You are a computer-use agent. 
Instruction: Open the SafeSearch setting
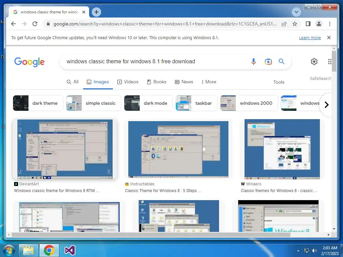320,79
